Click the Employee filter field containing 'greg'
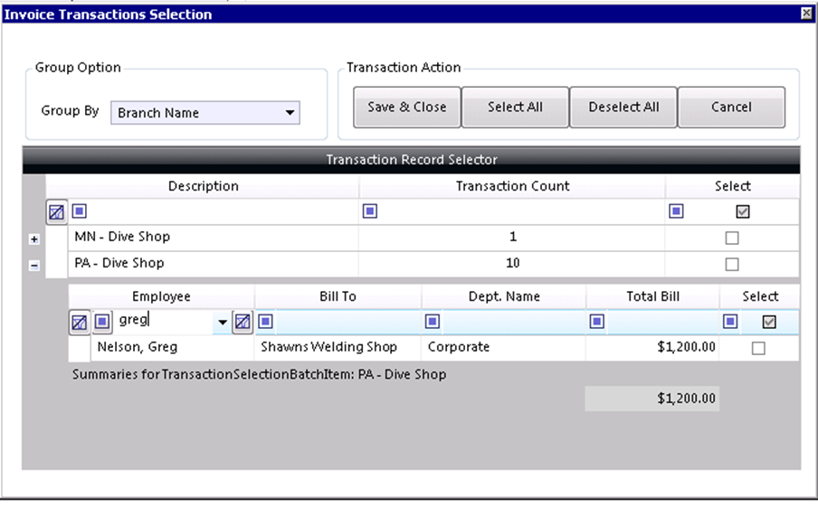This screenshot has width=818, height=506. (x=165, y=320)
